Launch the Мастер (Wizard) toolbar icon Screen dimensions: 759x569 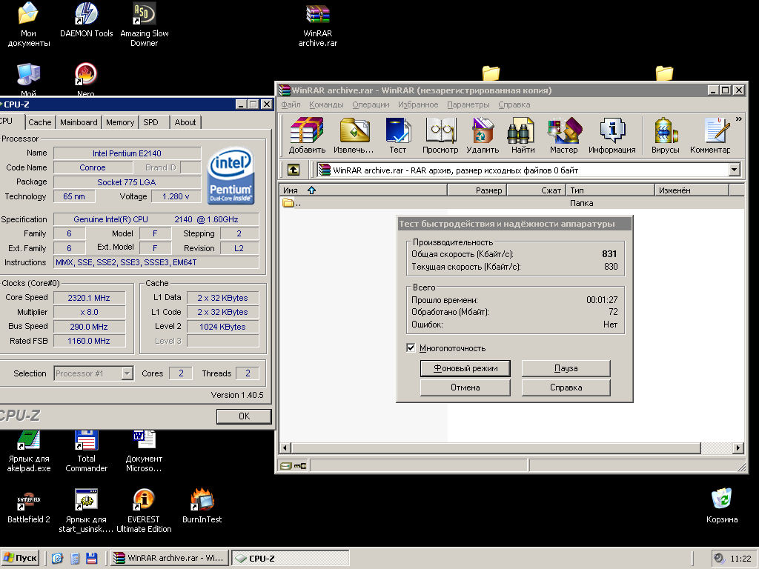click(564, 136)
